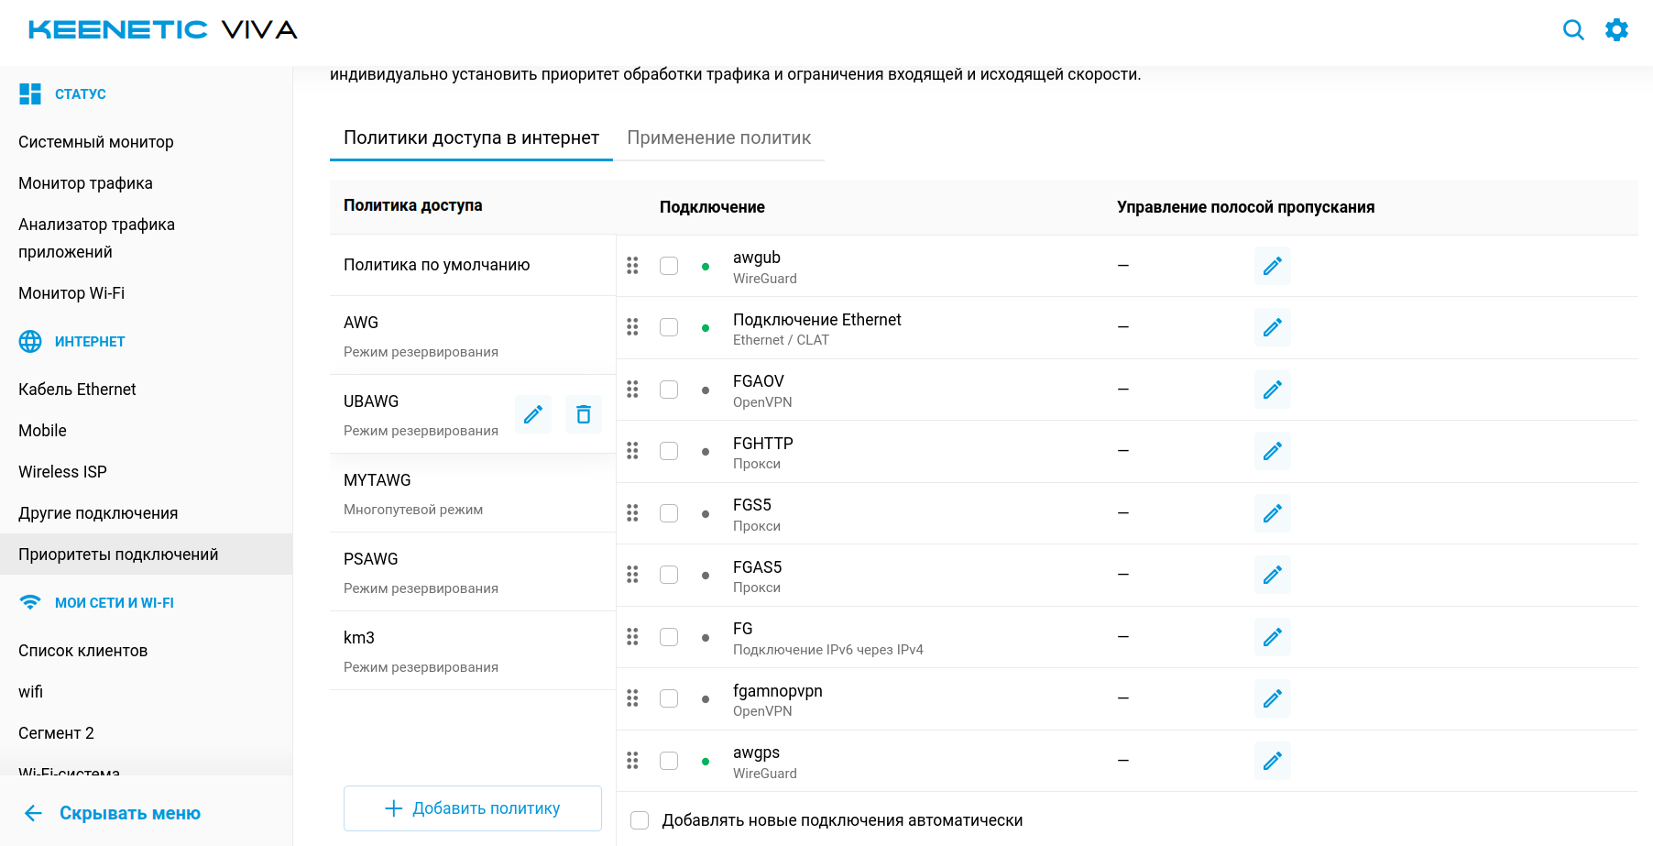1653x846 pixels.
Task: Edit bandwidth for FGHTTP proxy connection
Action: [x=1272, y=451]
